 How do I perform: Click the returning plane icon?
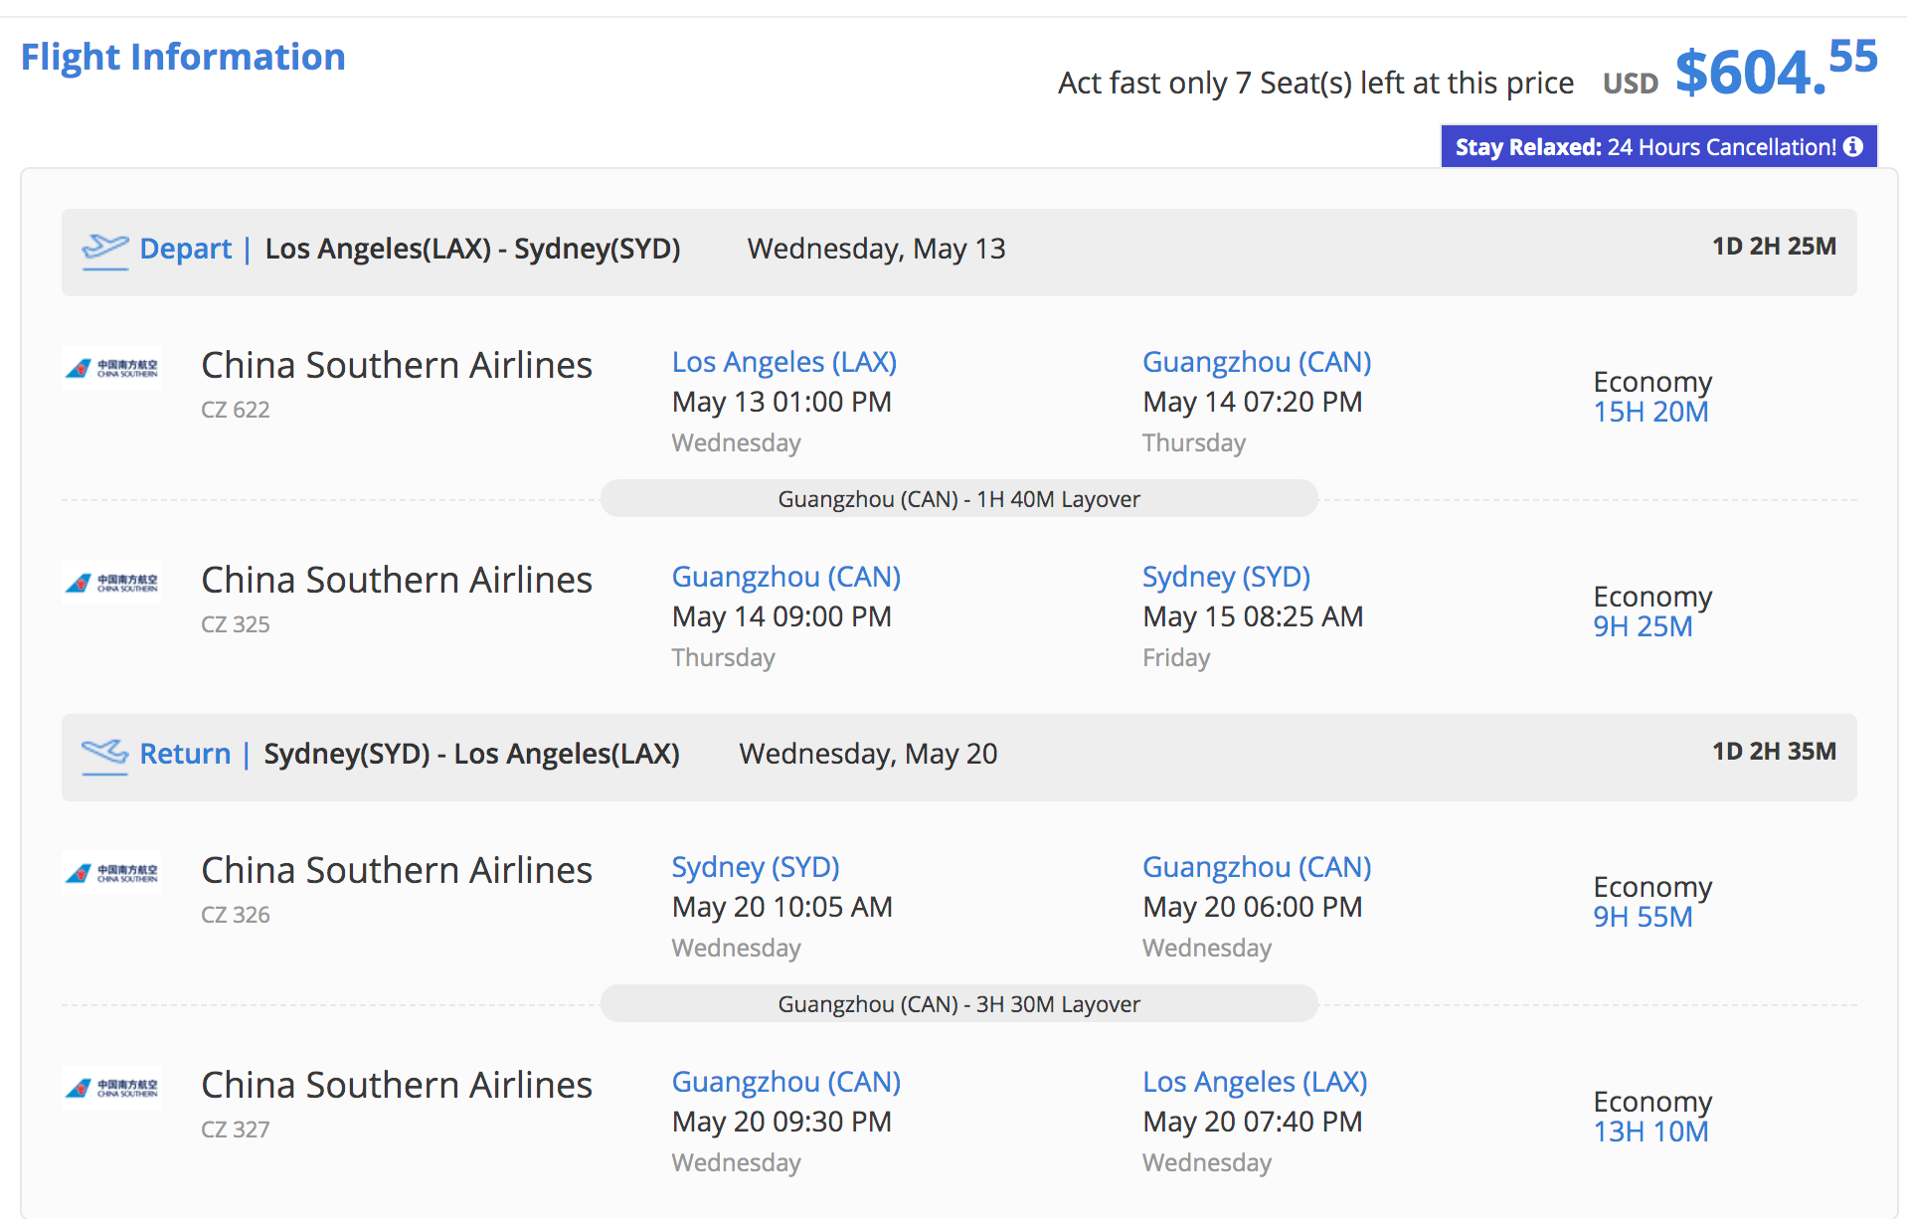coord(104,755)
